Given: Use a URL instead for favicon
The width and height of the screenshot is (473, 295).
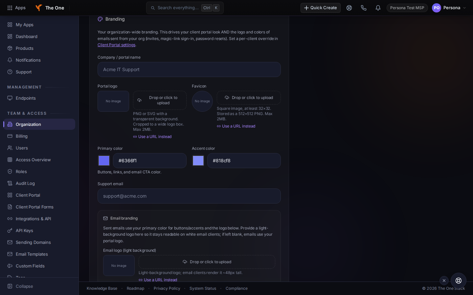Looking at the screenshot, I should tap(236, 126).
